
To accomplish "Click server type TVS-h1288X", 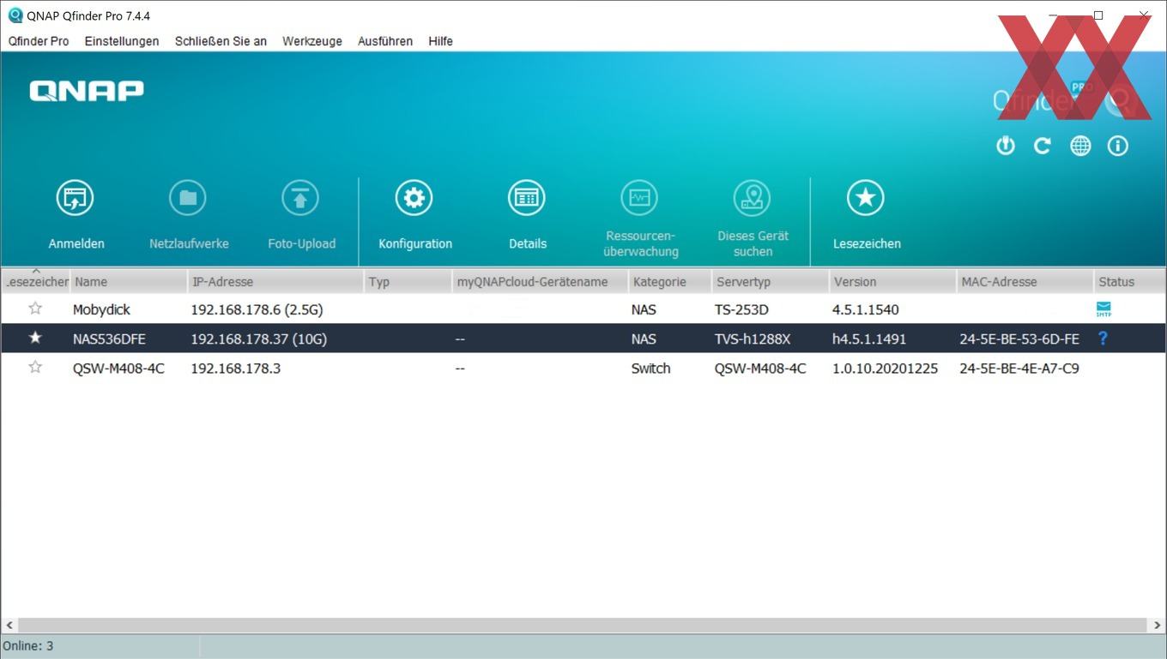I will pos(753,338).
